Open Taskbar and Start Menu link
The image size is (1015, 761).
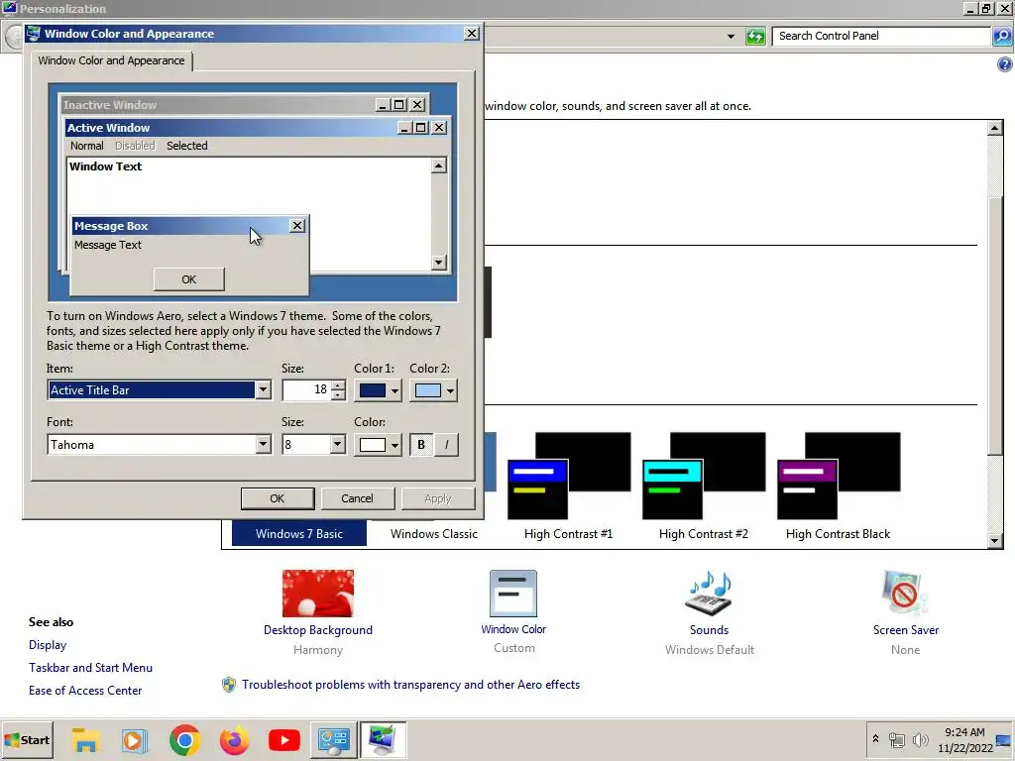(90, 667)
